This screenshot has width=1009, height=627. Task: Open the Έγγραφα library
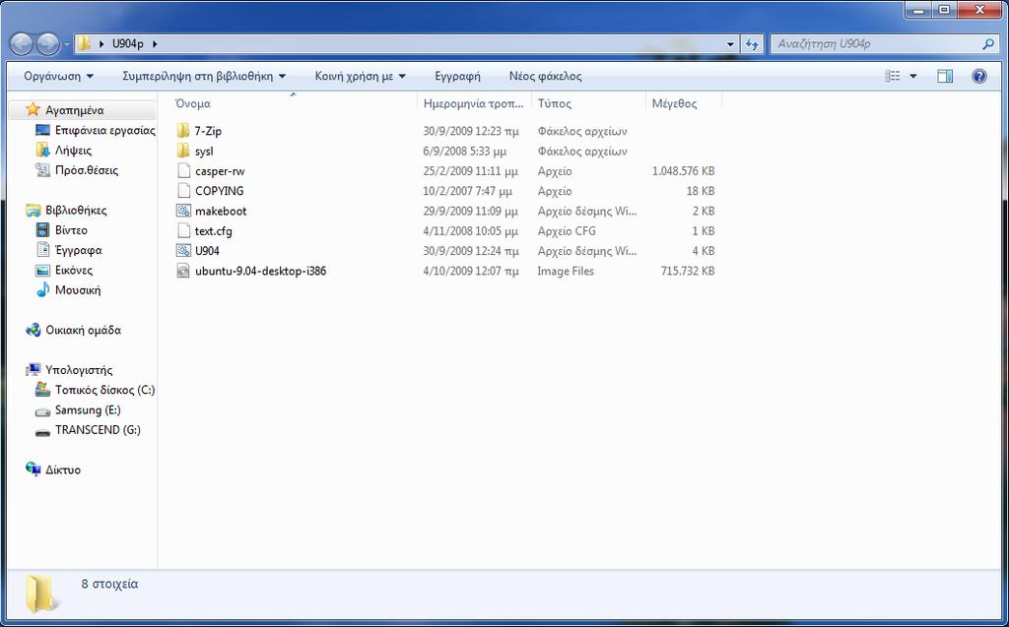79,250
